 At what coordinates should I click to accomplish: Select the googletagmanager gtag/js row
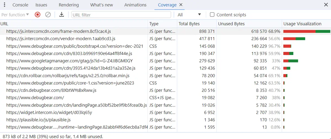(x=165, y=61)
